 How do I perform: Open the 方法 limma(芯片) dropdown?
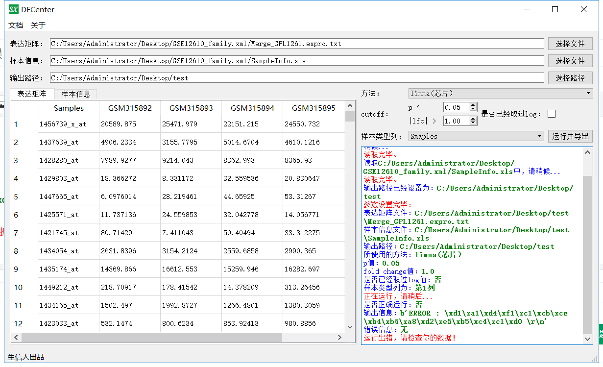500,93
